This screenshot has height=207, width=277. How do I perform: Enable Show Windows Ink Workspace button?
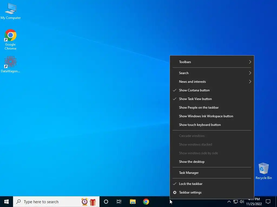(x=212, y=116)
